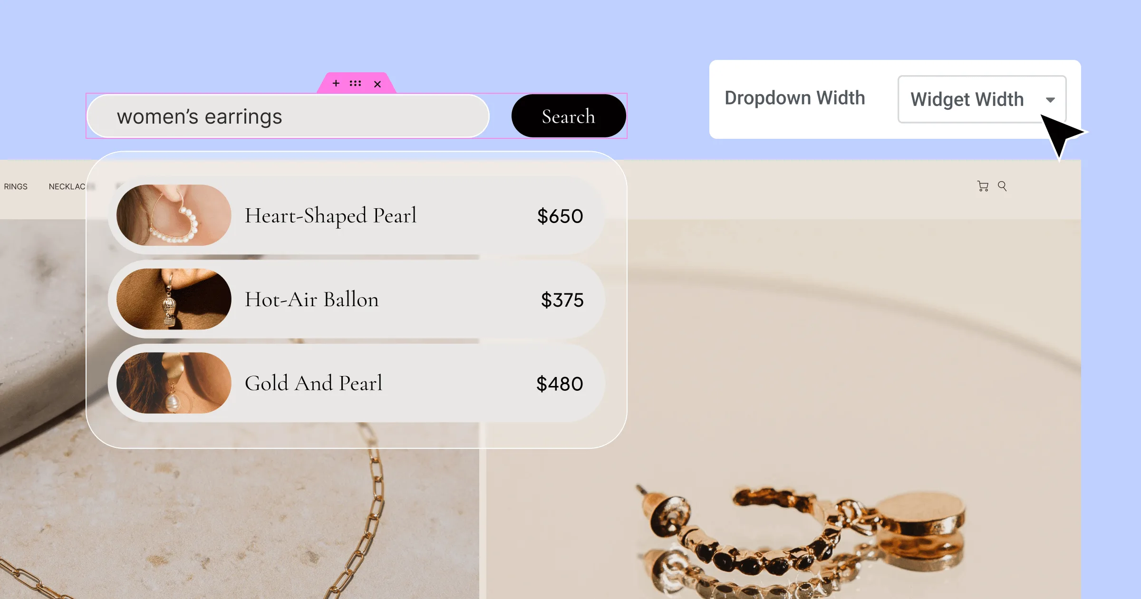Click the drag-dots icon on widget handle

point(355,83)
